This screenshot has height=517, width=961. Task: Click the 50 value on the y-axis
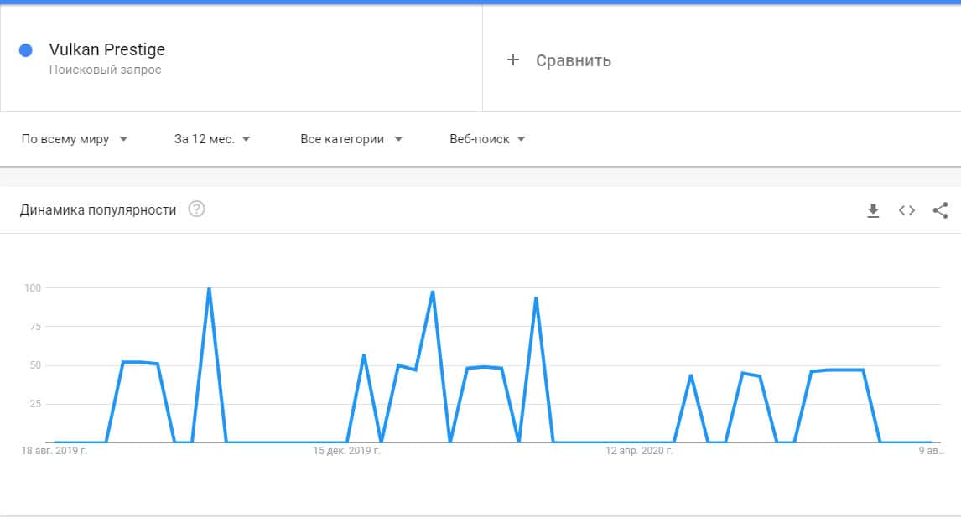click(34, 365)
